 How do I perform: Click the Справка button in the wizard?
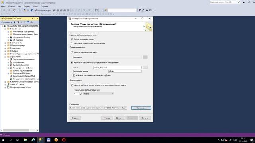[x=75, y=118]
